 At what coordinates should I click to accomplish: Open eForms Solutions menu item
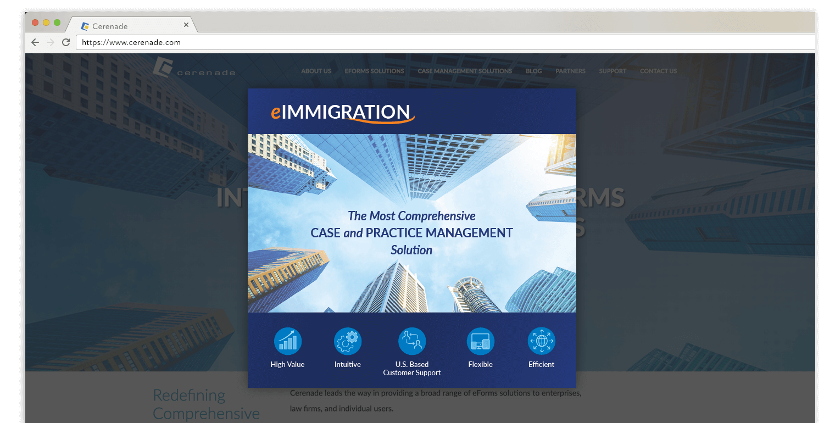click(x=374, y=71)
